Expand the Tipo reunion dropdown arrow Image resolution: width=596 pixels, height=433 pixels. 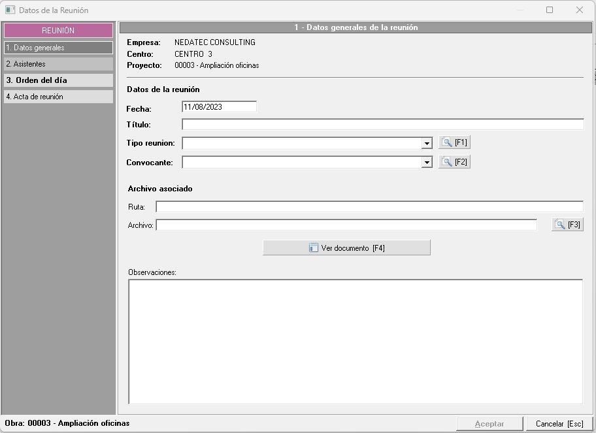(427, 143)
